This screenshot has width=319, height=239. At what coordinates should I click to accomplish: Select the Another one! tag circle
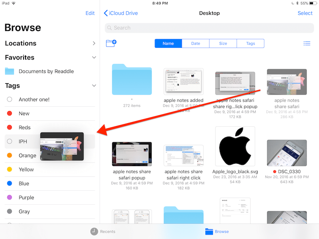click(10, 100)
